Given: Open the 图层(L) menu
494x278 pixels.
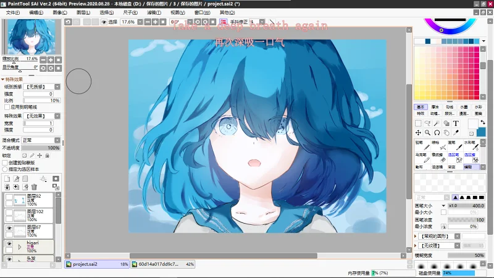Looking at the screenshot, I should coord(83,12).
